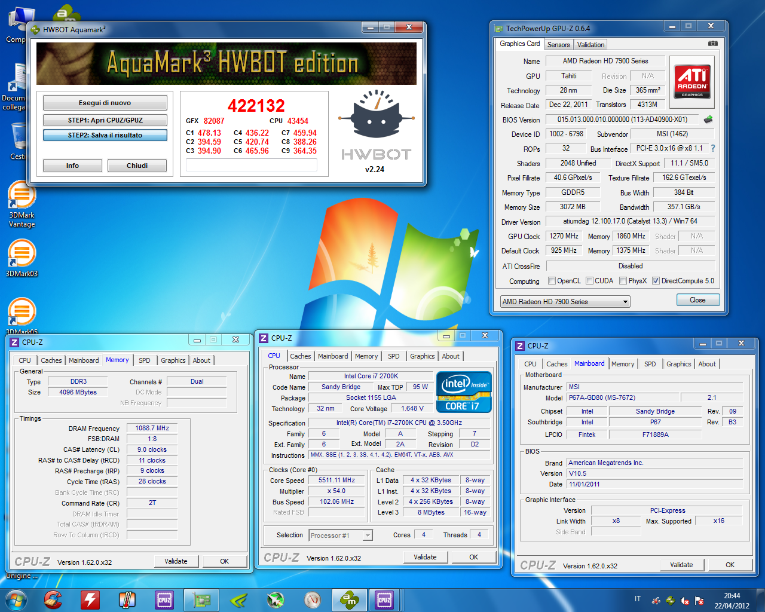Click the AquaMark score 422132
This screenshot has height=612, width=765.
256,106
